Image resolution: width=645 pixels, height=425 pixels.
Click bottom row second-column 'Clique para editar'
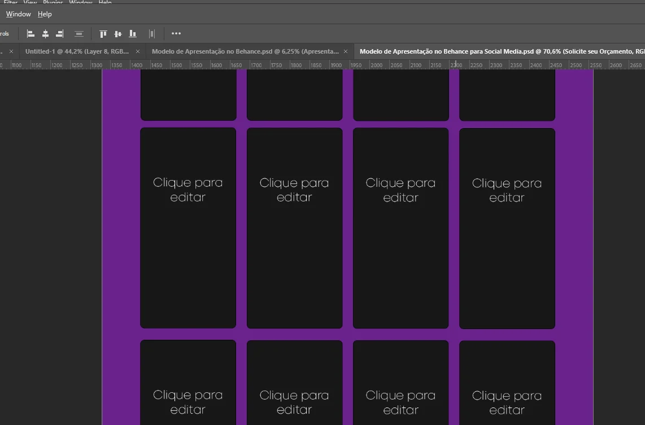294,402
